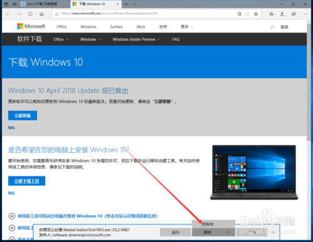Viewport: 313px width, 242px height.
Task: Open 隐私 link under 立即下载工具
Action: pos(11,193)
